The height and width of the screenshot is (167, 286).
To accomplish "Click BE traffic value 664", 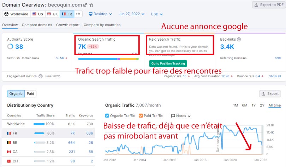I will coord(71,143).
